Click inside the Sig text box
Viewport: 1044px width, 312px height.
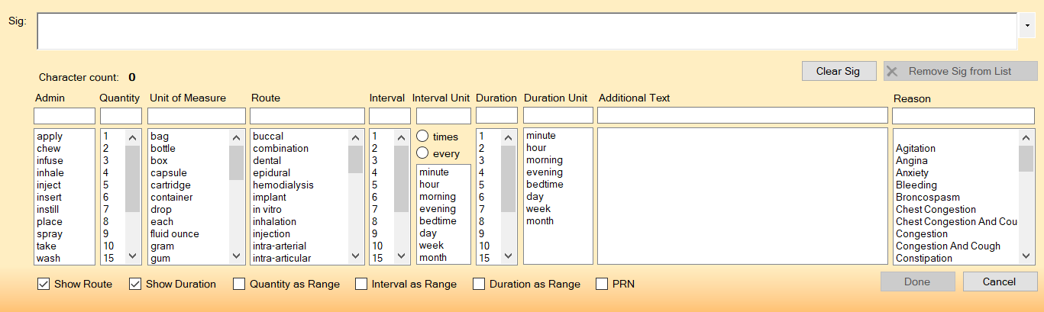526,31
